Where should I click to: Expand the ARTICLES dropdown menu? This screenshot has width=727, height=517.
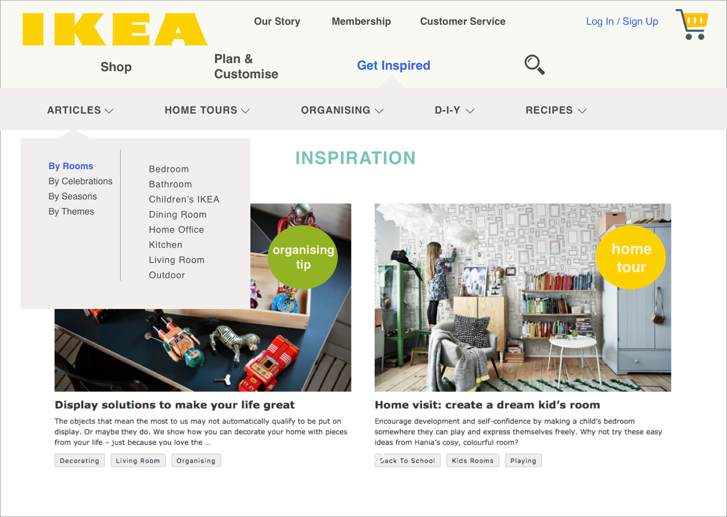[80, 110]
